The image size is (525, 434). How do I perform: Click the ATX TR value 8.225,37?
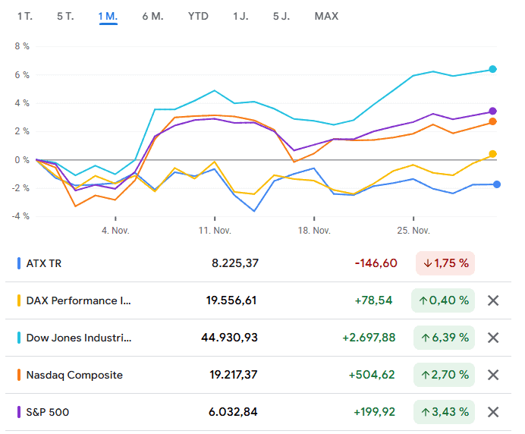[235, 263]
